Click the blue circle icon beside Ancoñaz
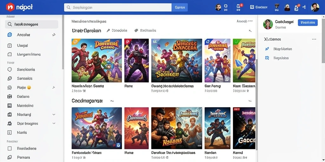 click(10, 35)
